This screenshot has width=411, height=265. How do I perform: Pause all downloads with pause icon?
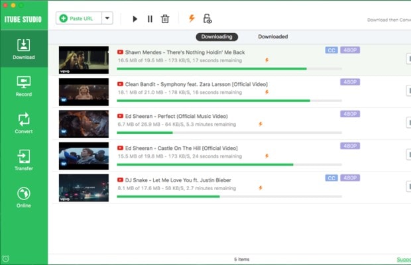(150, 19)
